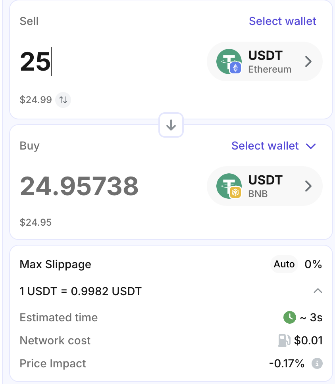The image size is (335, 384).
Task: Toggle the Auto slippage setting
Action: pos(284,264)
